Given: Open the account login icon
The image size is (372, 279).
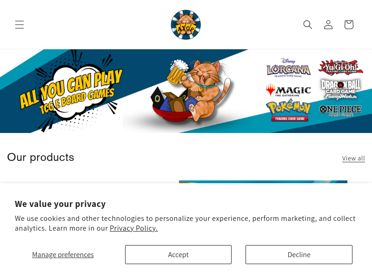Looking at the screenshot, I should tap(328, 25).
